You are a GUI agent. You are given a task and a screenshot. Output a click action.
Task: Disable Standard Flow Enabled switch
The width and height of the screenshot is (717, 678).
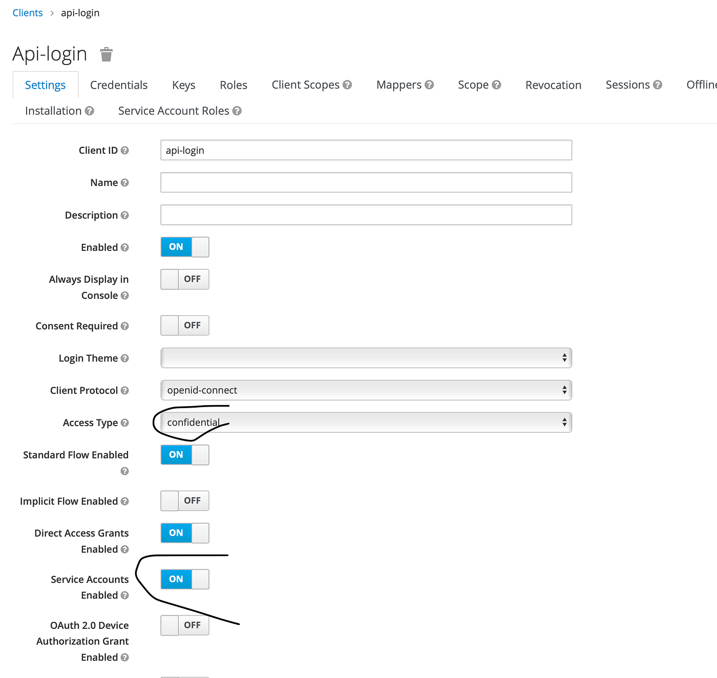click(x=185, y=455)
